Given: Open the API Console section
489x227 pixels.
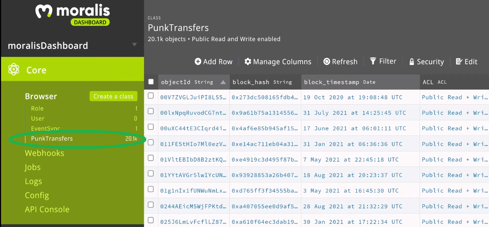Looking at the screenshot, I should [x=47, y=210].
